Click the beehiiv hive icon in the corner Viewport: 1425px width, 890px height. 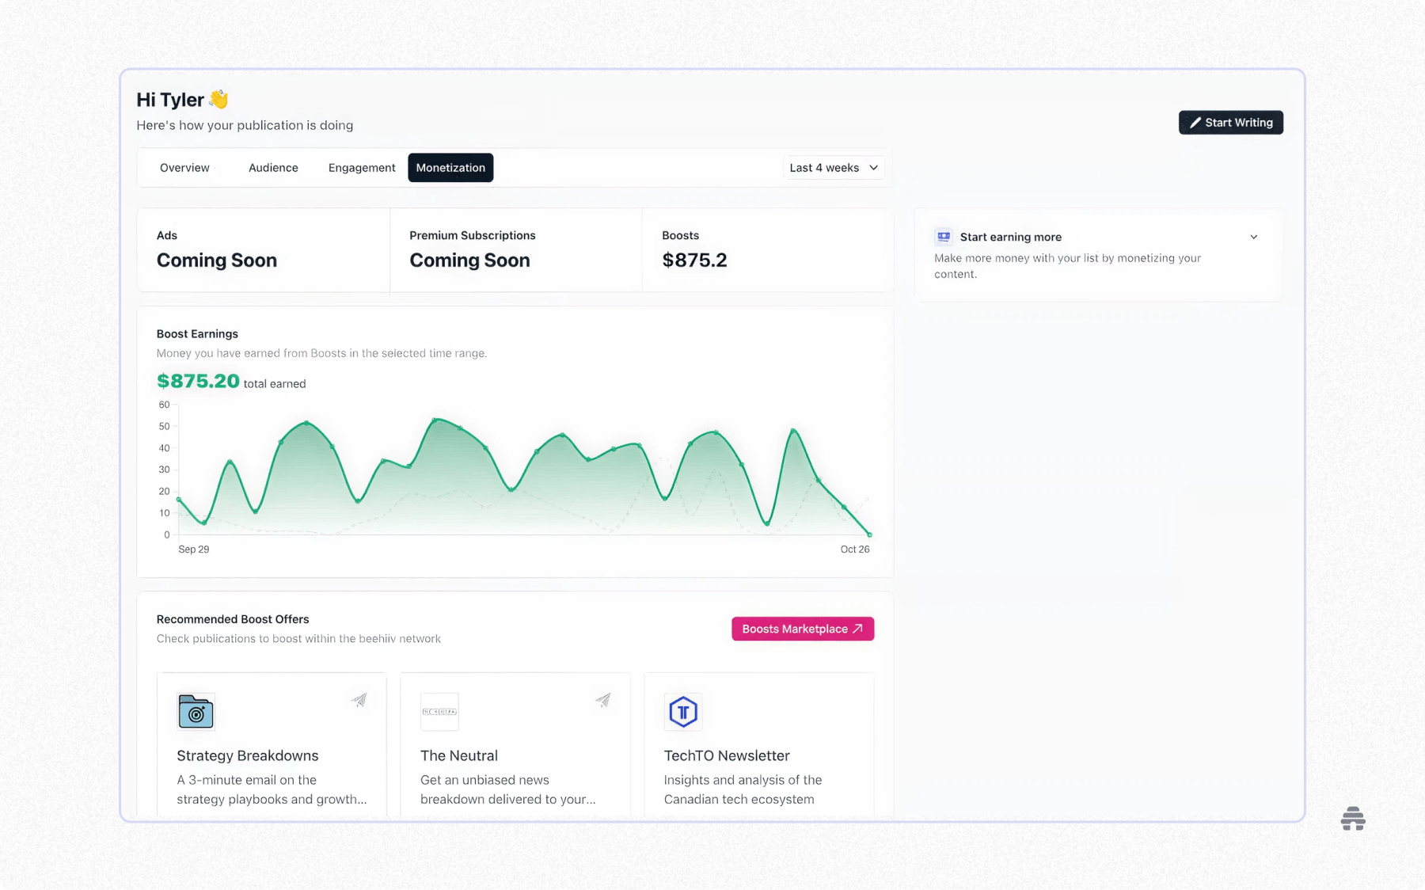(1353, 818)
